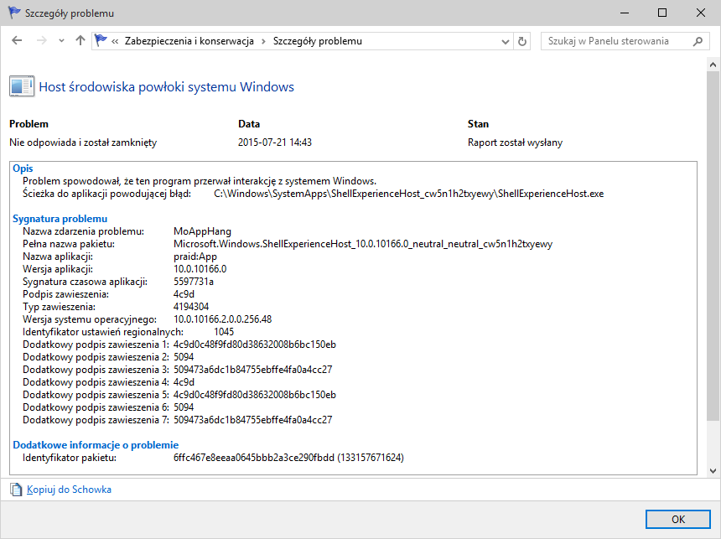The height and width of the screenshot is (539, 721).
Task: Close the Szczegóły problemu window
Action: coord(700,13)
